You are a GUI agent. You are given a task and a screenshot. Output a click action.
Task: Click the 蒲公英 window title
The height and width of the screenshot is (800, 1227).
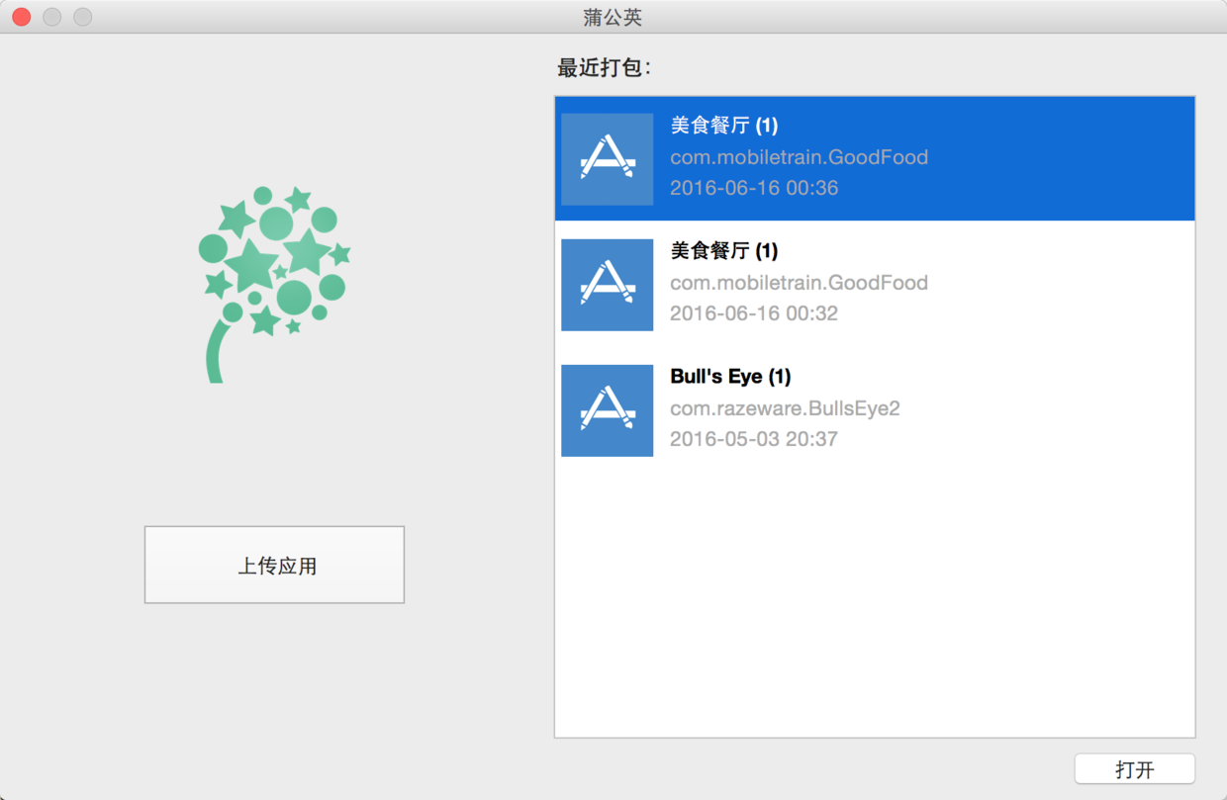click(613, 17)
